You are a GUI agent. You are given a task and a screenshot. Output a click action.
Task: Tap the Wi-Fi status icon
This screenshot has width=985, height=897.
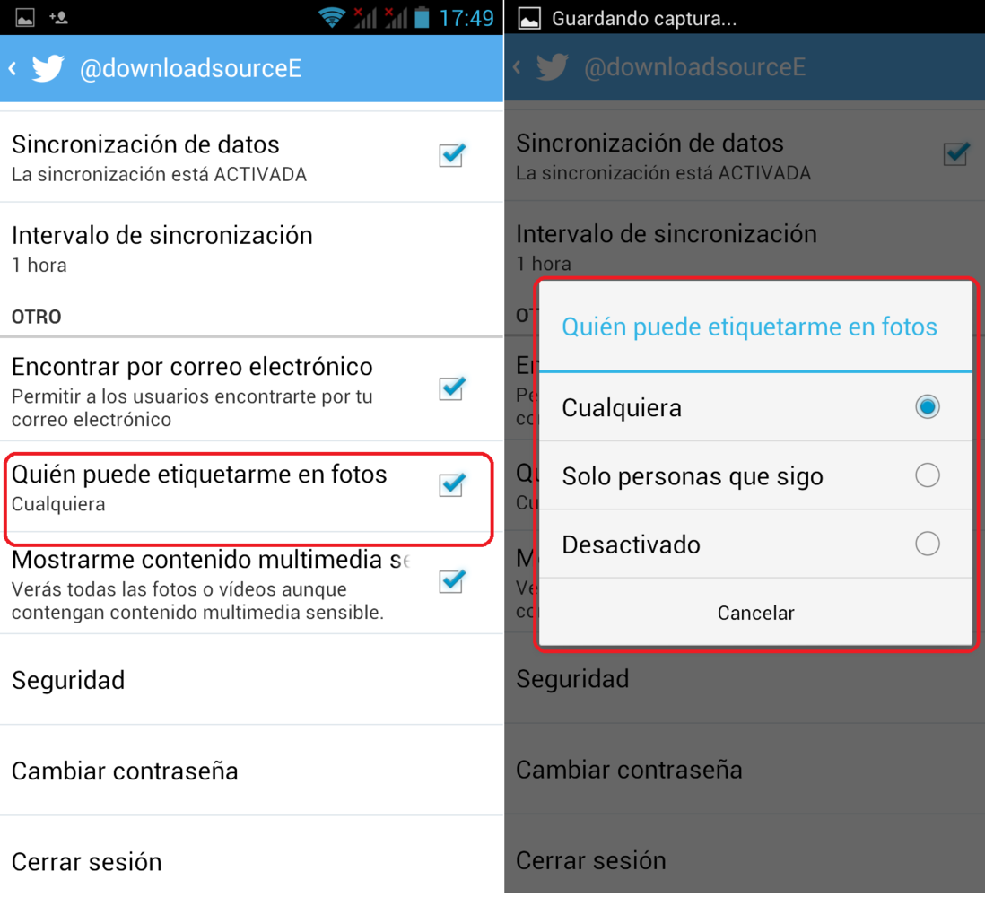coord(331,18)
